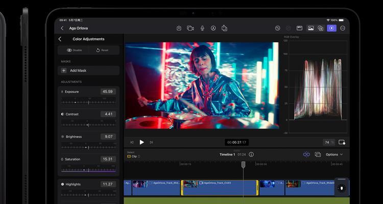Open the content library add icon

pyautogui.click(x=321, y=29)
